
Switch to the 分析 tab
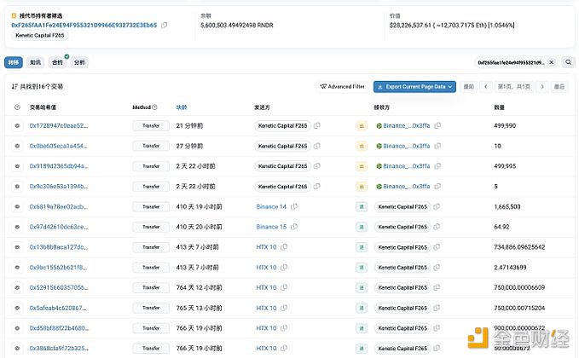coord(79,62)
